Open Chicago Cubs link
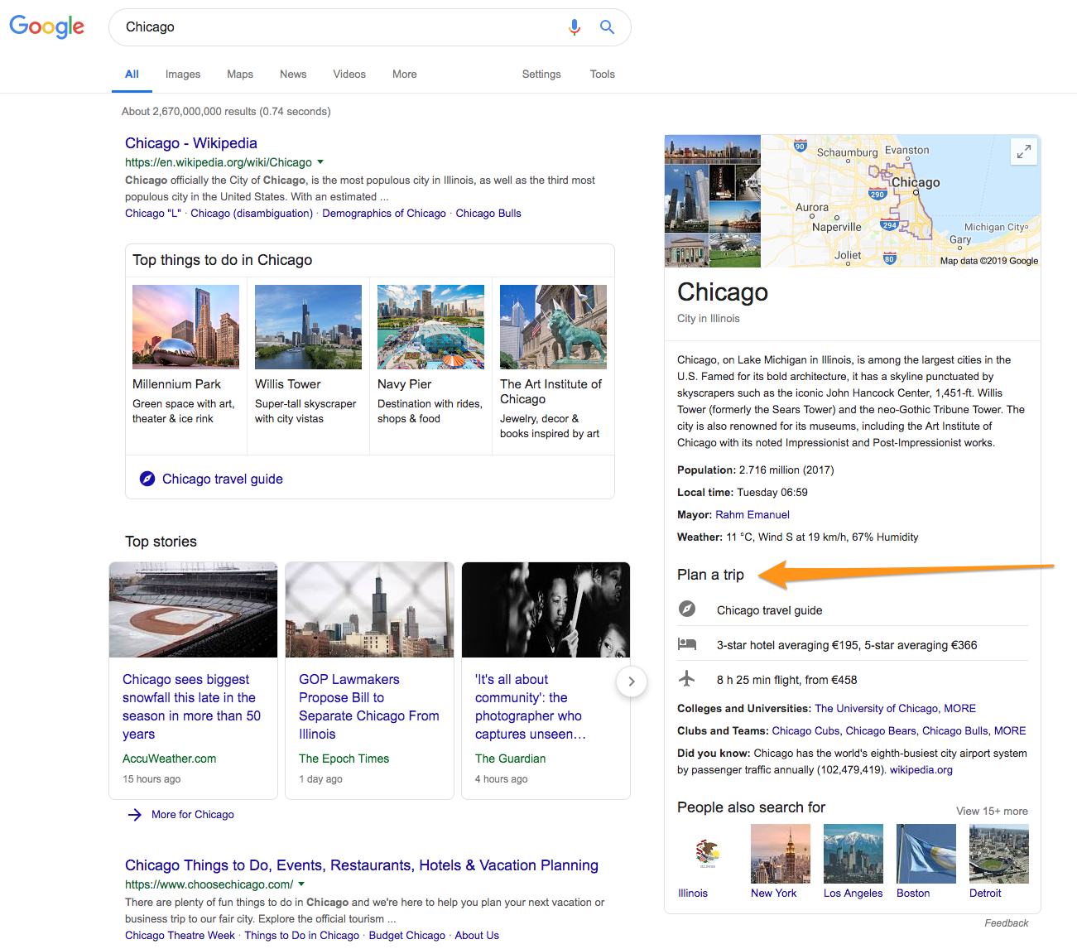 pyautogui.click(x=805, y=731)
